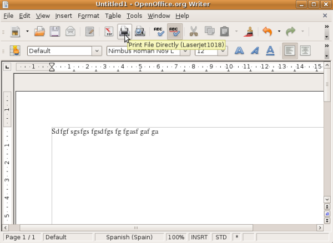Export document directly as PDF
Viewport: 333px width, 243px height.
coord(109,32)
